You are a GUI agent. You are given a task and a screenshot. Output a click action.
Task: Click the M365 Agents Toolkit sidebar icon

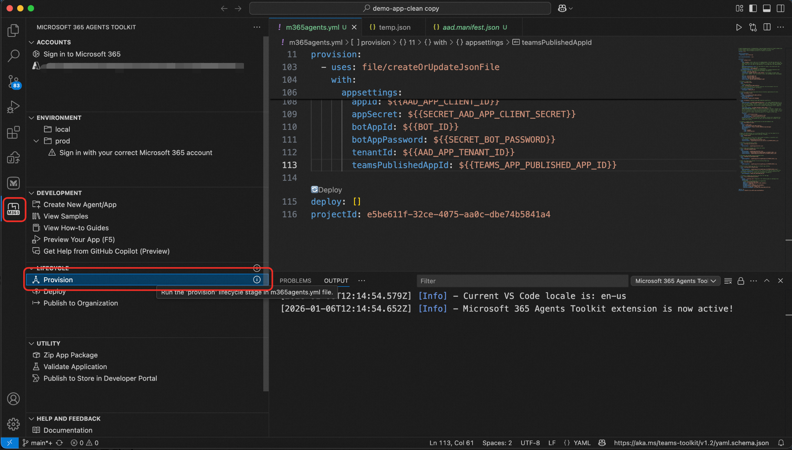(x=14, y=209)
